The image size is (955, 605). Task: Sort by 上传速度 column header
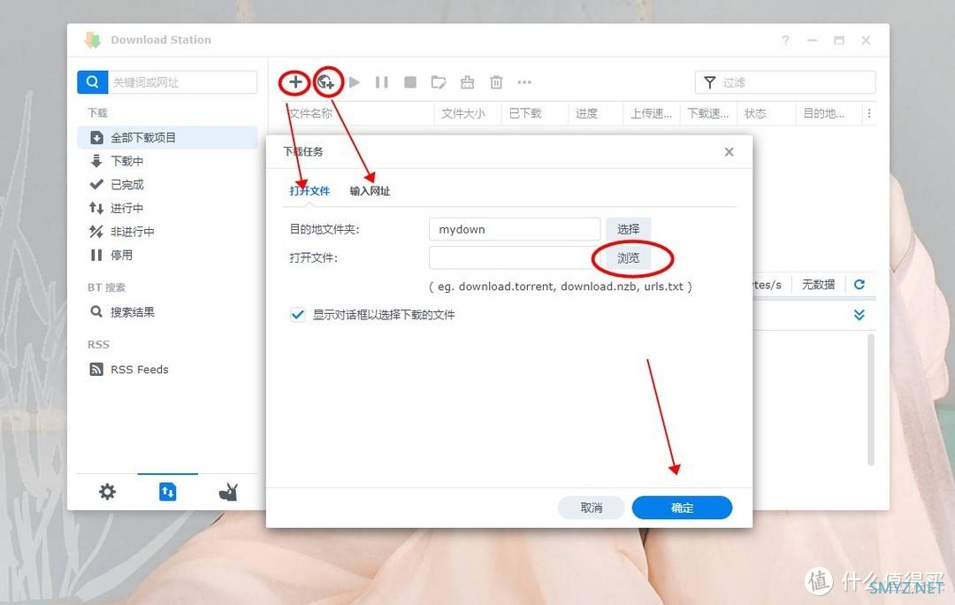point(651,113)
